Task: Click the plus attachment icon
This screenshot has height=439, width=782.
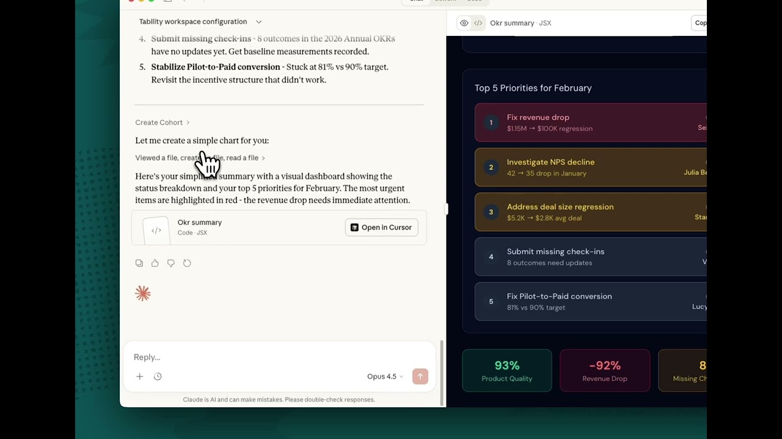Action: coord(139,377)
